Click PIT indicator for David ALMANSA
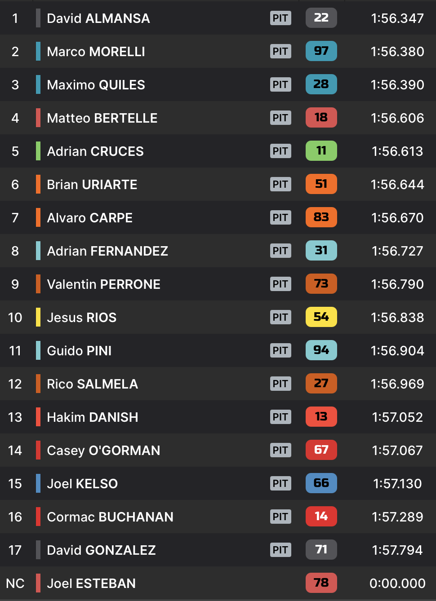436x601 pixels. click(280, 18)
